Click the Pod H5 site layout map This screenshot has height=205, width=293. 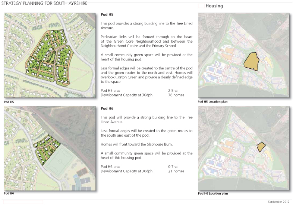(50, 55)
